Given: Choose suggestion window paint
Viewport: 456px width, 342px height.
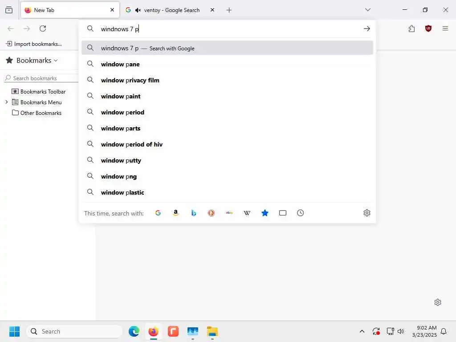Looking at the screenshot, I should coord(227,96).
